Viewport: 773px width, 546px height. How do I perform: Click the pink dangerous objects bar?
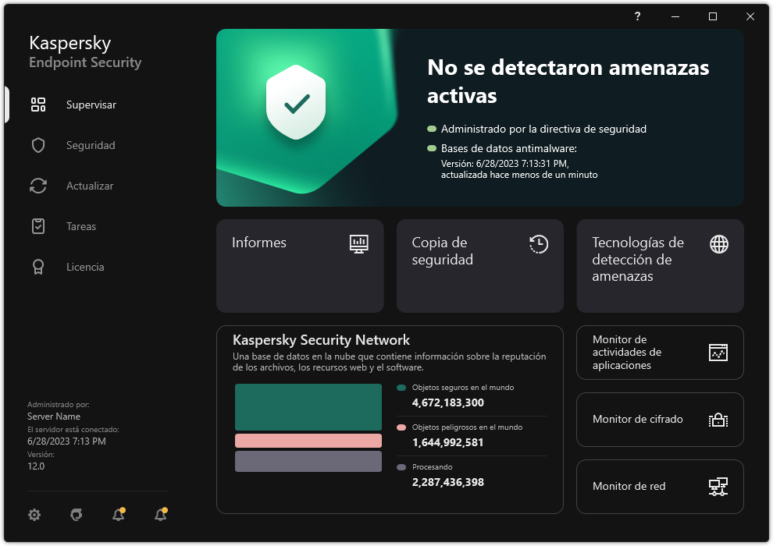pos(308,440)
